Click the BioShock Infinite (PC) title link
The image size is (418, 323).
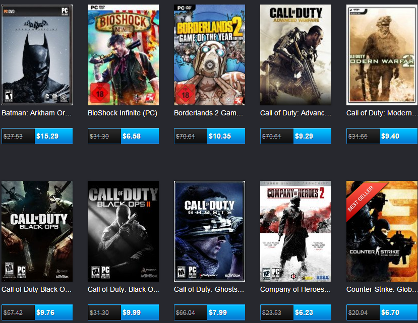point(123,113)
